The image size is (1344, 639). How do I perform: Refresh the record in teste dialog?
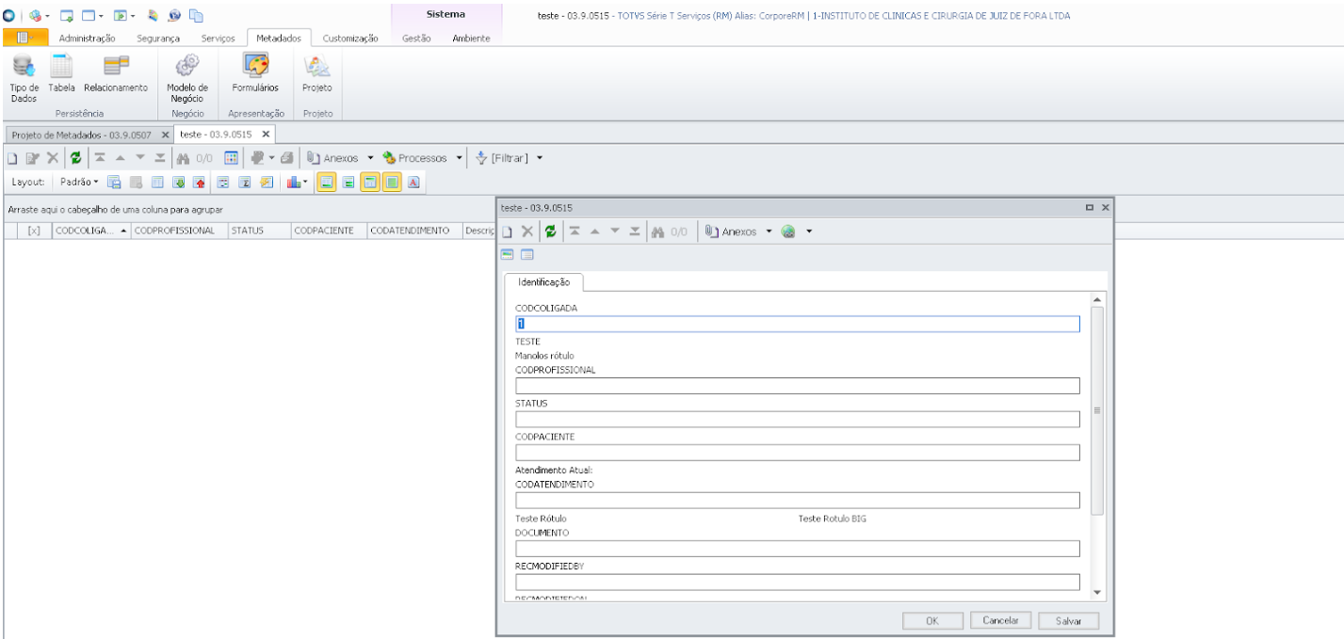click(x=549, y=232)
